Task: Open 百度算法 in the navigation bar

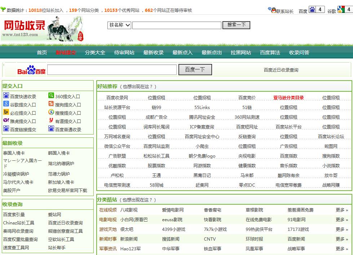Action: click(270, 53)
